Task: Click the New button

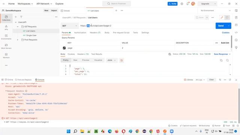Action: pos(46,10)
